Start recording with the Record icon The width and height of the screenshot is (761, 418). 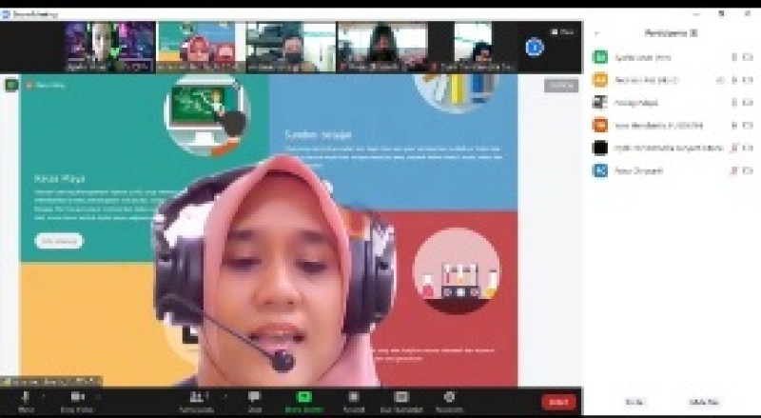coord(354,402)
